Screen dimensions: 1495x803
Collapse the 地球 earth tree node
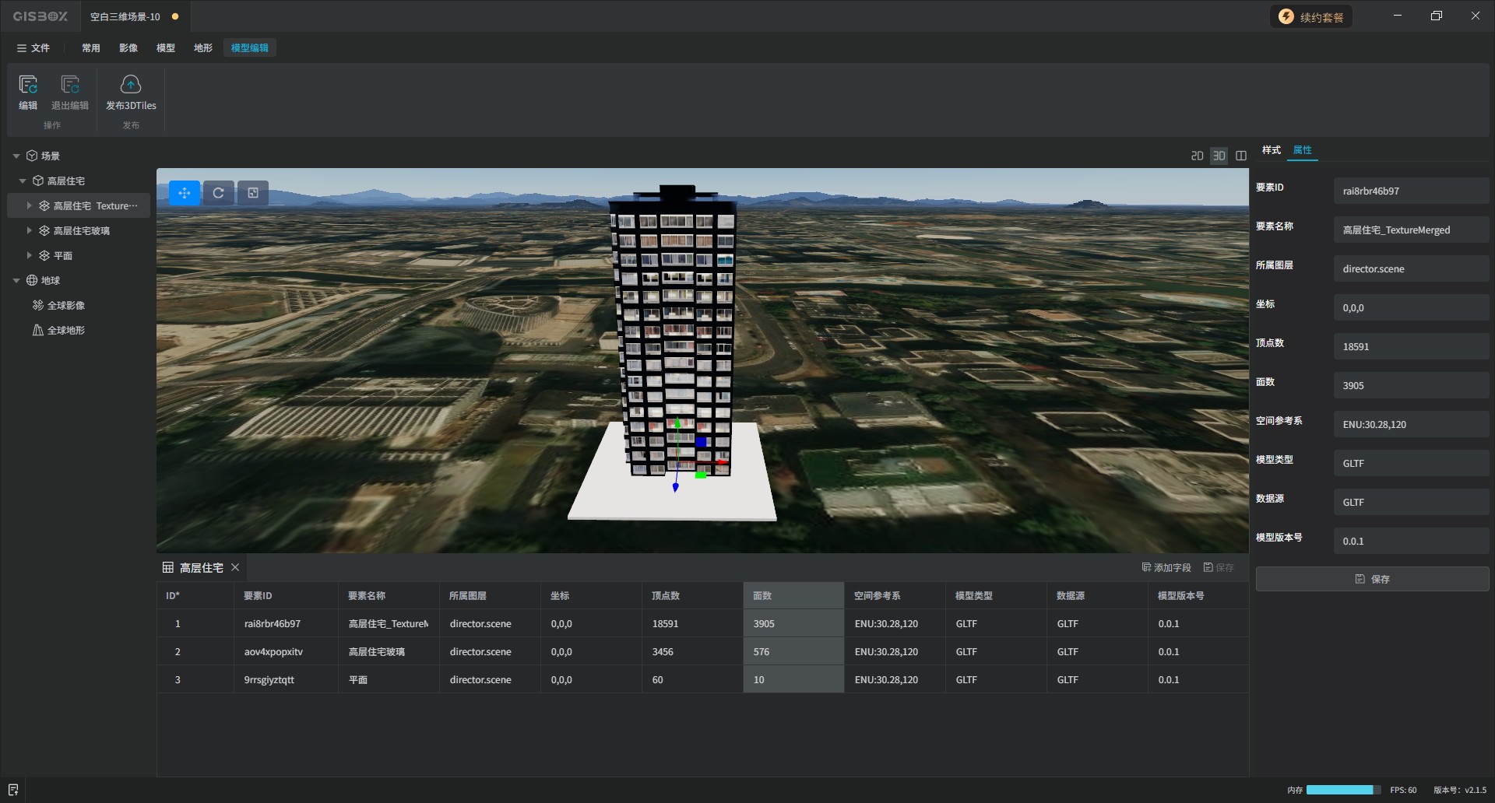(16, 281)
